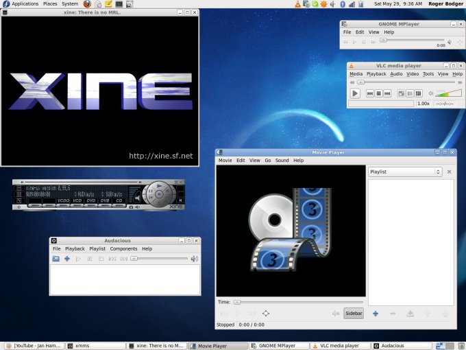Click Movie Player fullscreen icon
This screenshot has width=466, height=350.
coord(266,314)
